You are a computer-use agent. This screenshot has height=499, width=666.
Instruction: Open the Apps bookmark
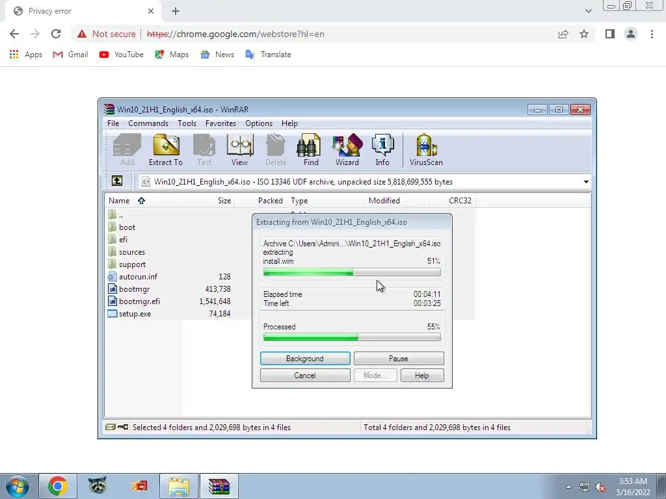click(x=26, y=55)
